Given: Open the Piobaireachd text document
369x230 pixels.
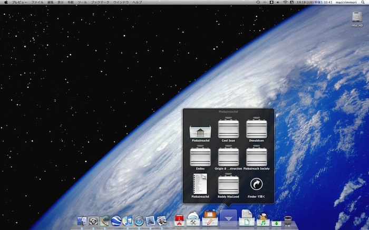Looking at the screenshot, I should coord(200,184).
